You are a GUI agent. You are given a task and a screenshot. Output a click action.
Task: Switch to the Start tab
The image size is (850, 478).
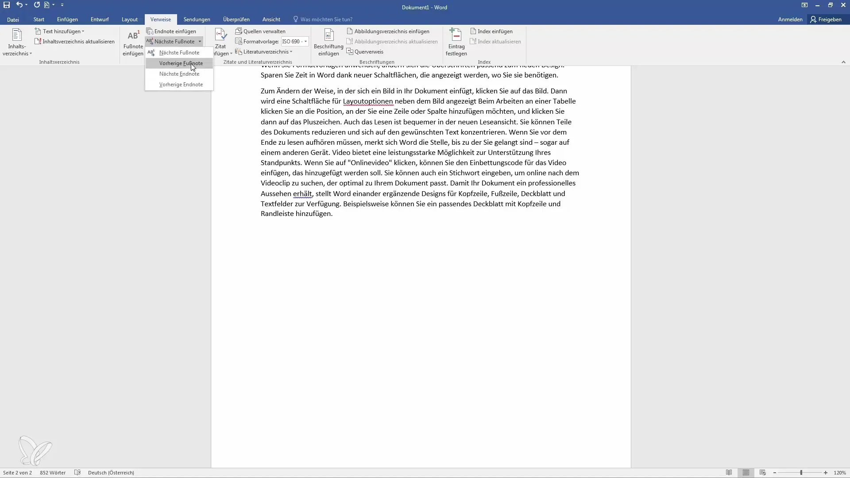click(39, 19)
